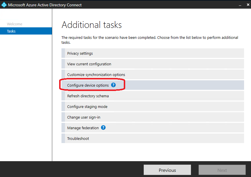Close the Azure AD Connect wizard
This screenshot has width=251, height=177.
coord(248,5)
